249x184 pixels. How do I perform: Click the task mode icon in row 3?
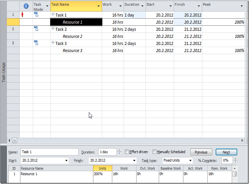(x=36, y=43)
